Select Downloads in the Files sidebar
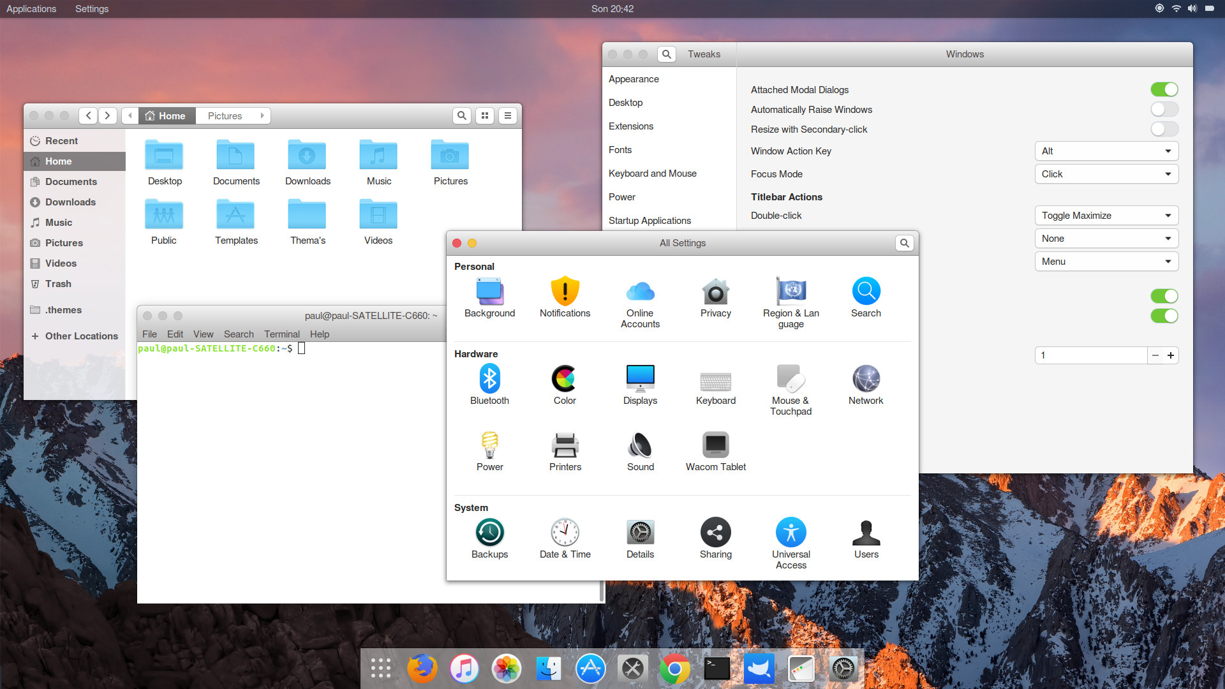This screenshot has width=1225, height=689. 70,202
